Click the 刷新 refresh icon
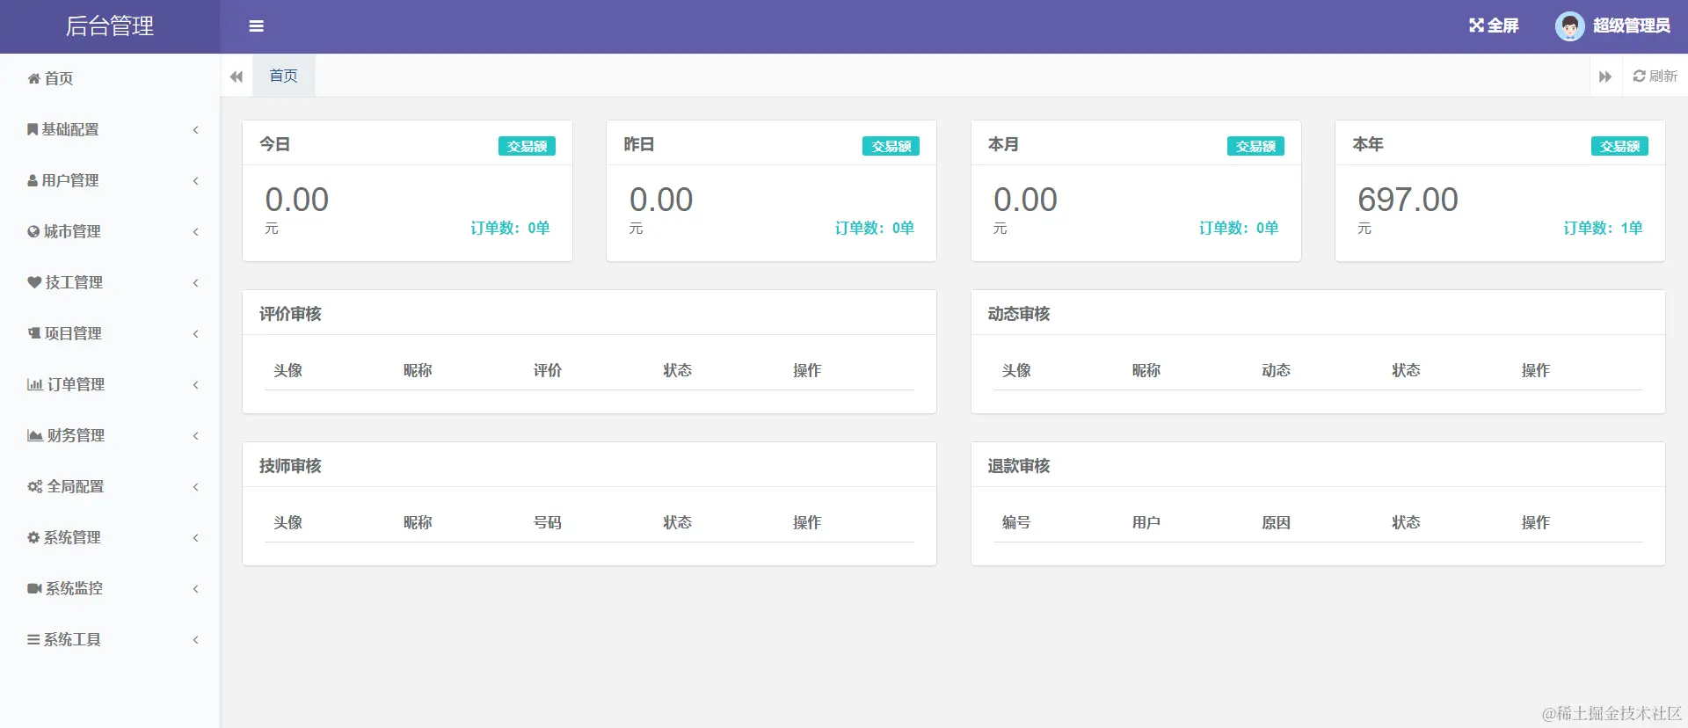The height and width of the screenshot is (728, 1688). point(1639,76)
